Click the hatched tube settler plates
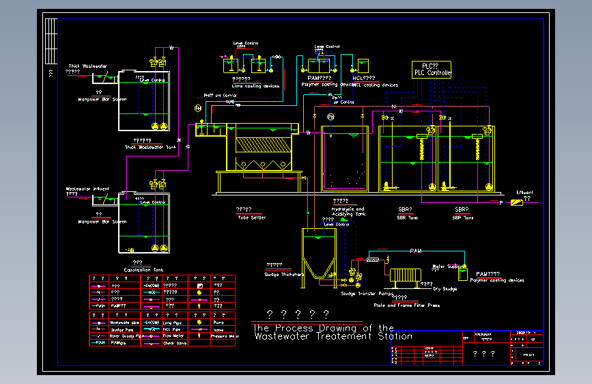Viewport: 592px width, 384px height. [263, 145]
